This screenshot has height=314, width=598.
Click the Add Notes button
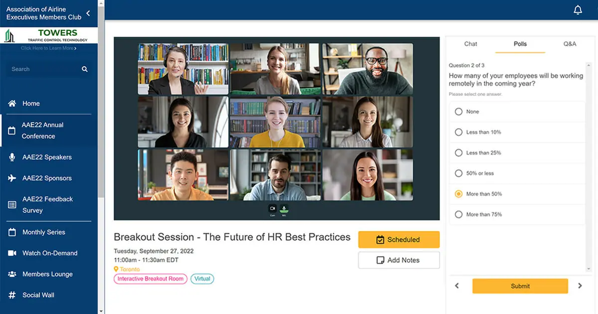click(399, 260)
